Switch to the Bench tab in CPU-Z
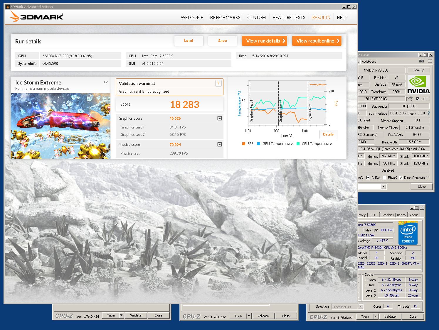The height and width of the screenshot is (330, 439). pos(401,215)
